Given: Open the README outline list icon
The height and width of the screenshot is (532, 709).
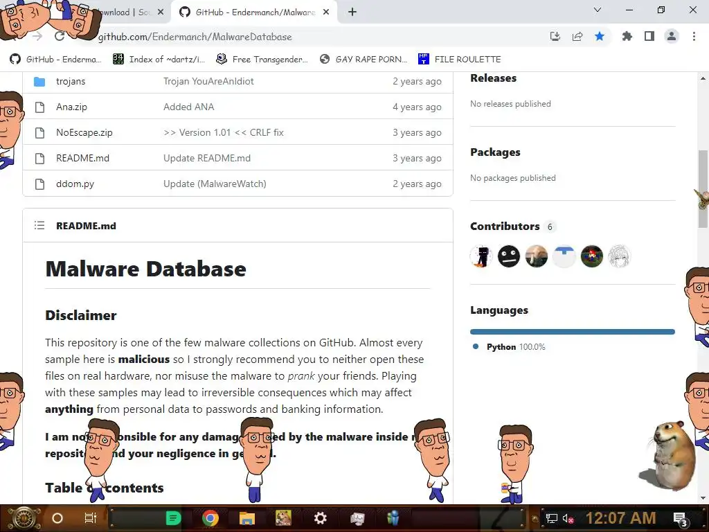Looking at the screenshot, I should pos(39,225).
